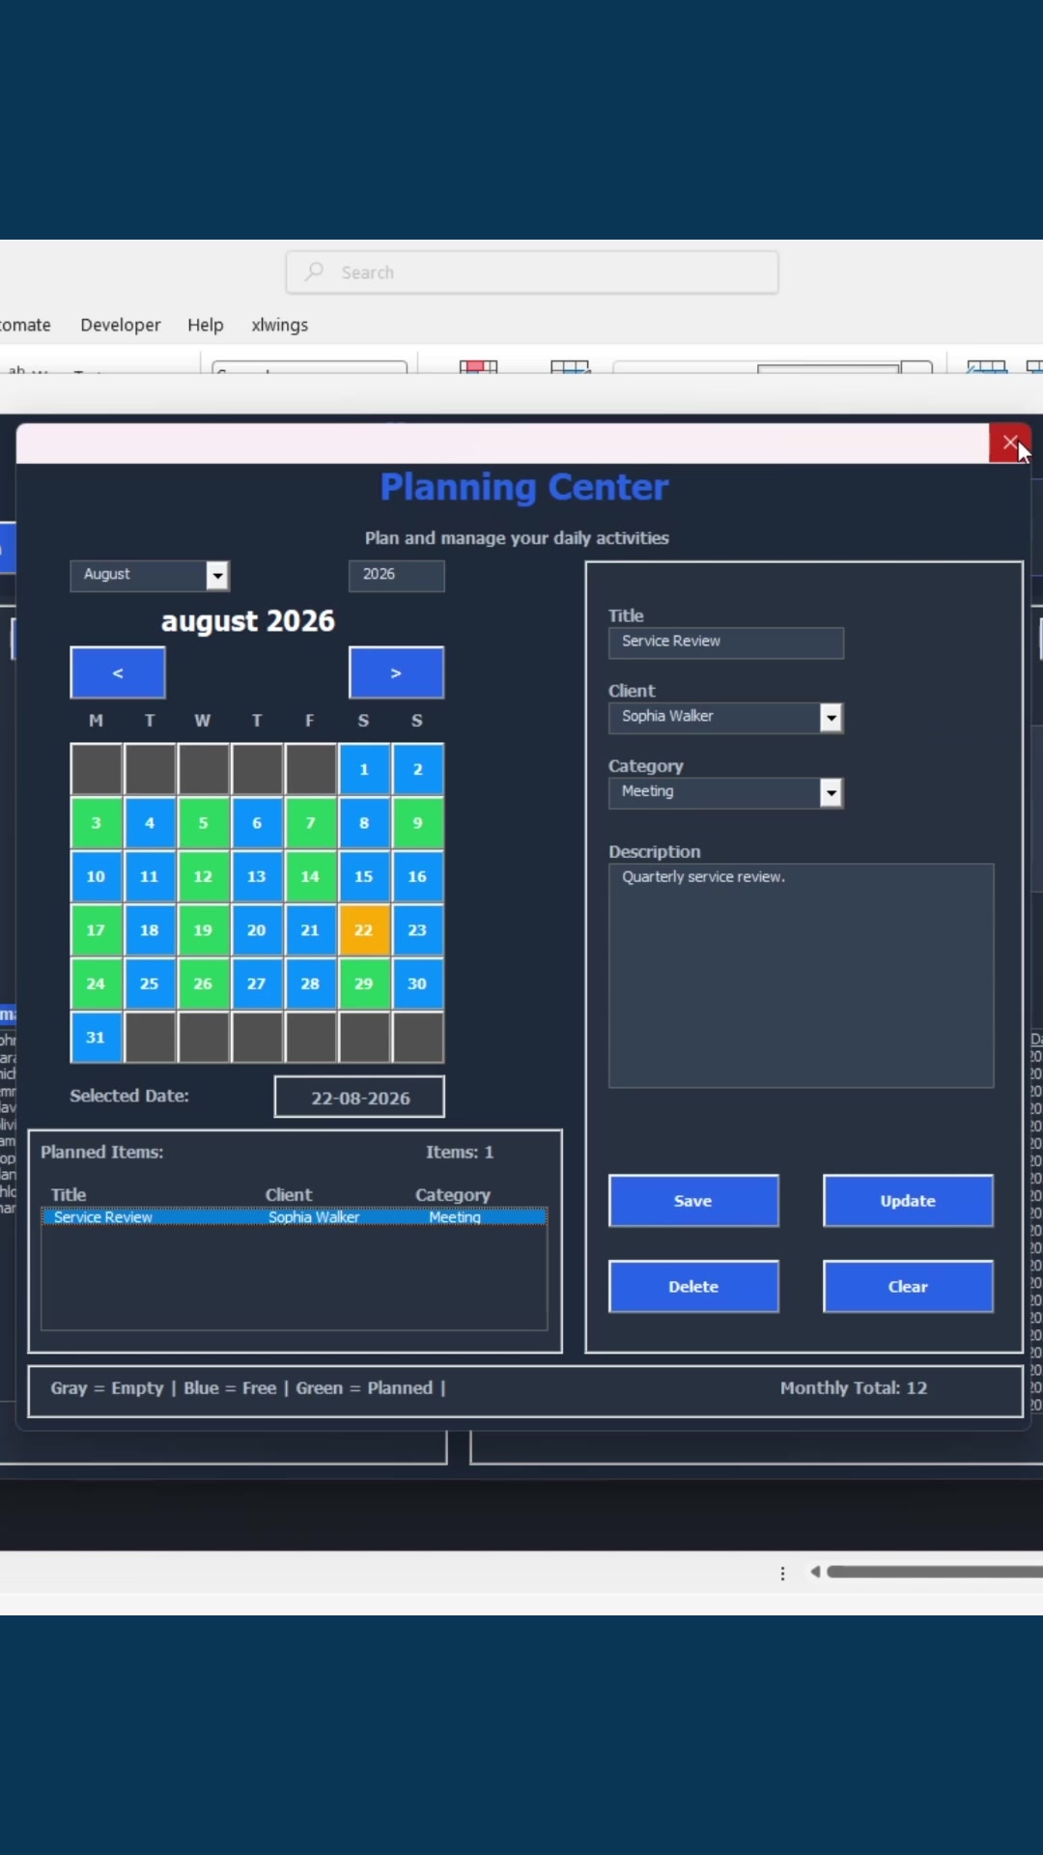Click the Clear button

(x=908, y=1286)
